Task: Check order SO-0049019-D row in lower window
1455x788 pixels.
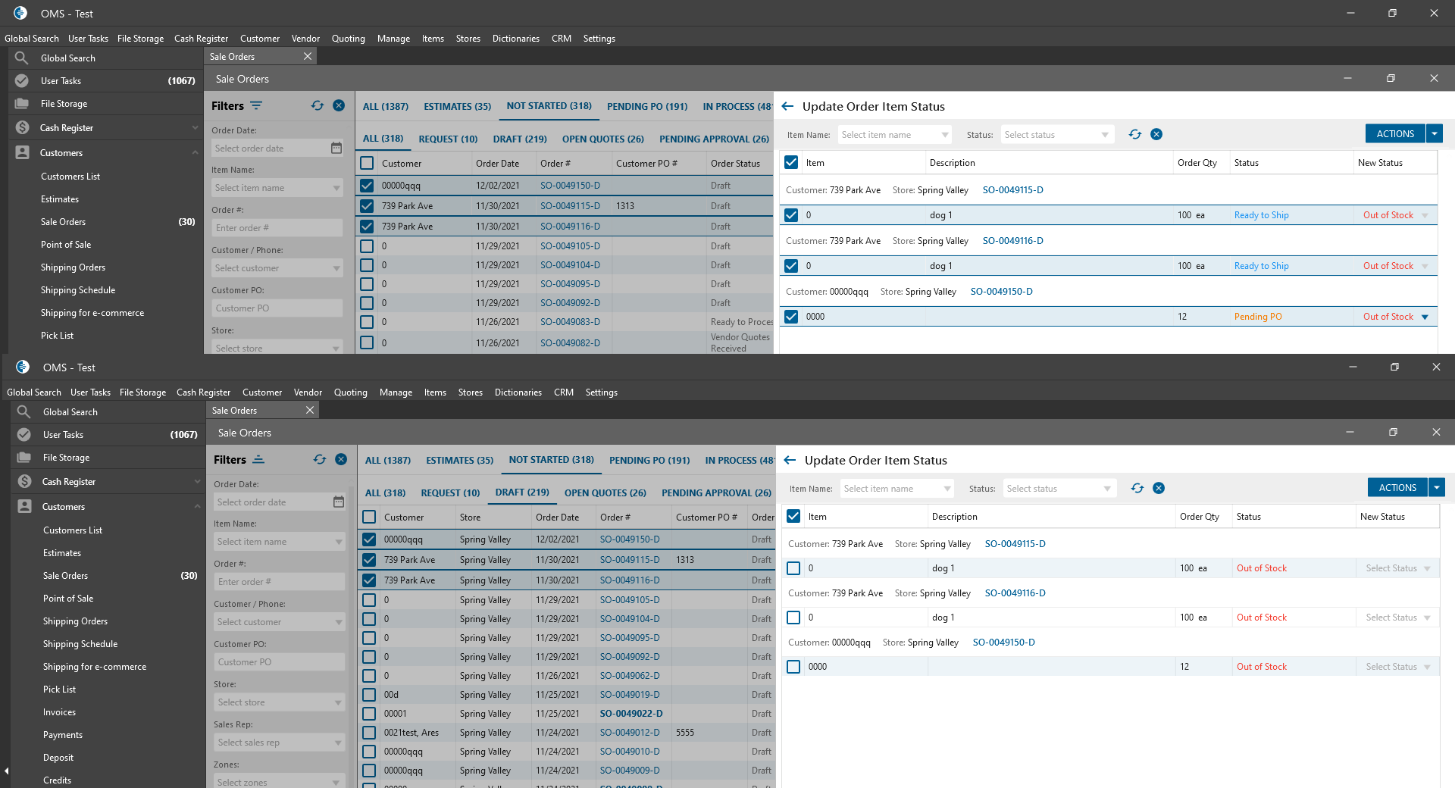Action: [369, 695]
